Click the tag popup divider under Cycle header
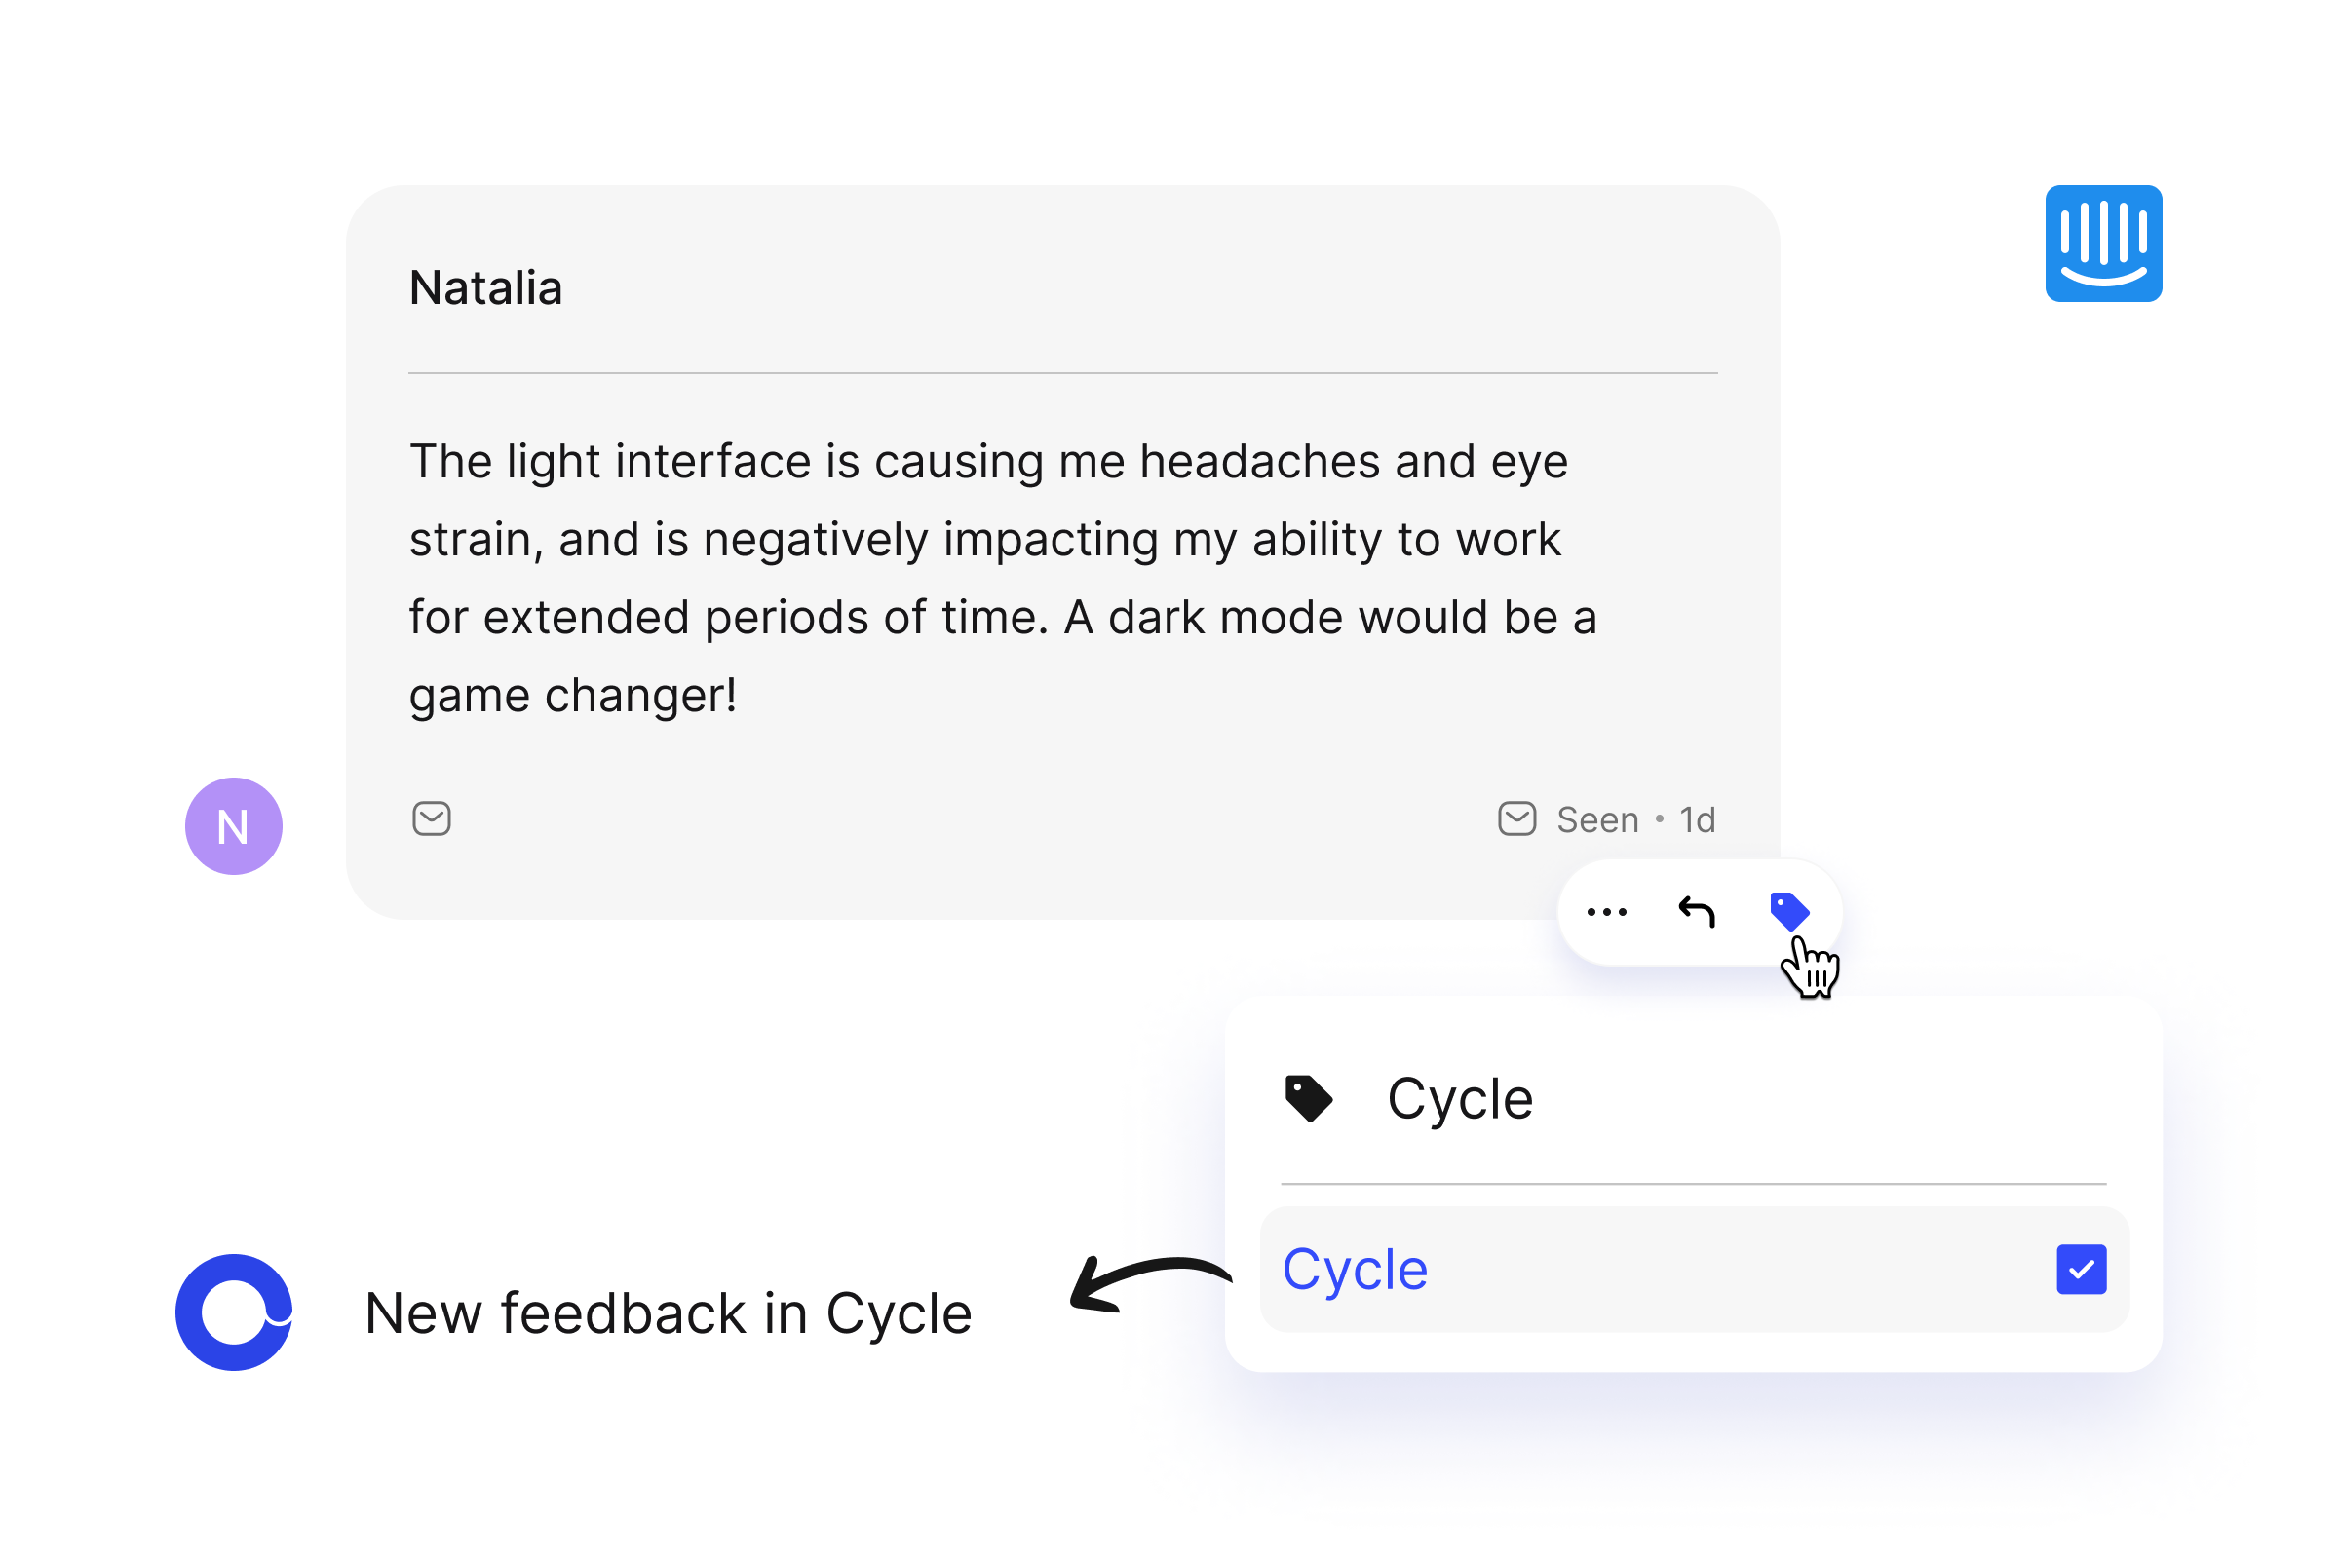Screen dimensions: 2339x1559 (x=1694, y=1184)
